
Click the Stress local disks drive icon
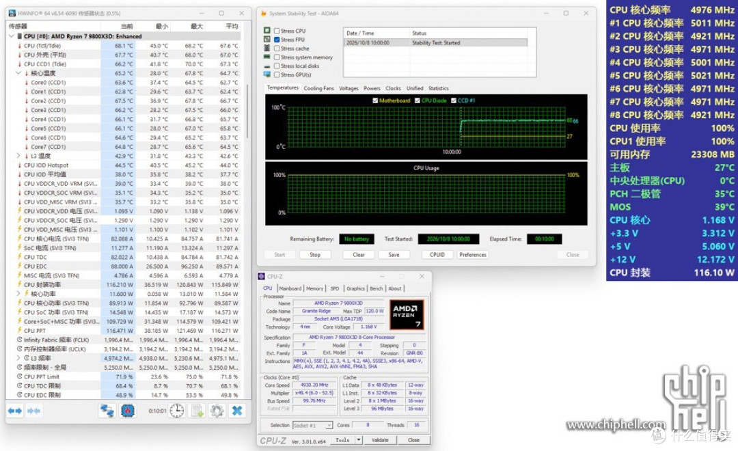267,66
